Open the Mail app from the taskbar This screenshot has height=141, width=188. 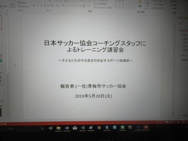tap(75, 128)
